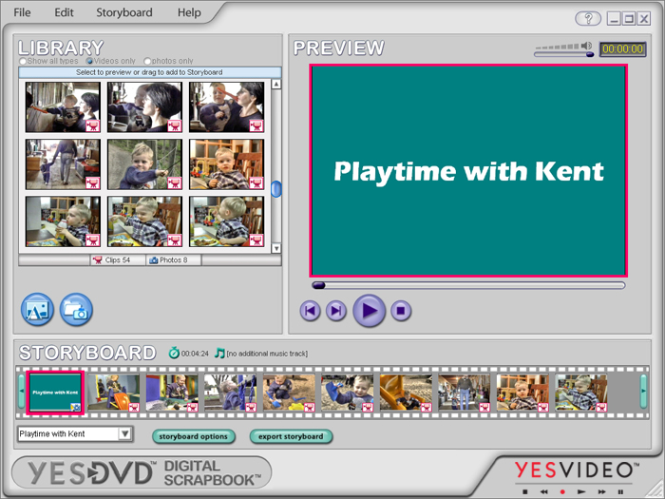Click the YesVideo pause icon
This screenshot has height=499, width=665.
click(x=620, y=491)
